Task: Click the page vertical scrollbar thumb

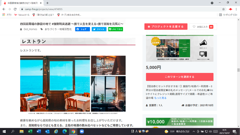Action: click(x=238, y=70)
